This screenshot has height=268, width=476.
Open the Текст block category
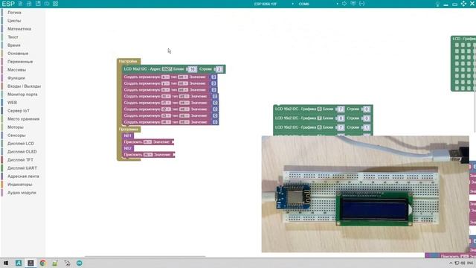tap(13, 37)
